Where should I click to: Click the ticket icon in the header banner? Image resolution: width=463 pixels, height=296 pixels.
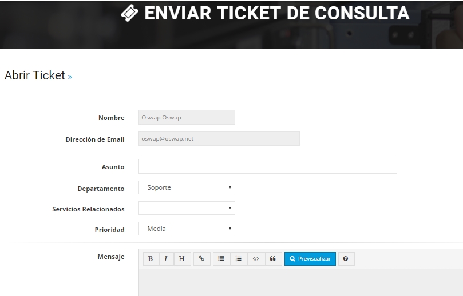pos(130,14)
